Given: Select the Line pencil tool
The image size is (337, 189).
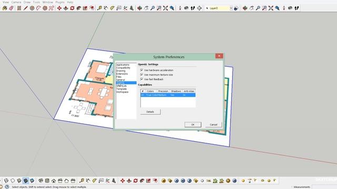Looking at the screenshot, I should [x=26, y=8].
